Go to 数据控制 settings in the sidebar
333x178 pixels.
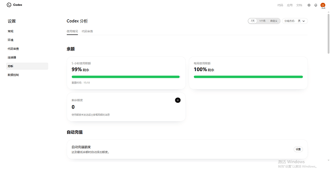27,75
